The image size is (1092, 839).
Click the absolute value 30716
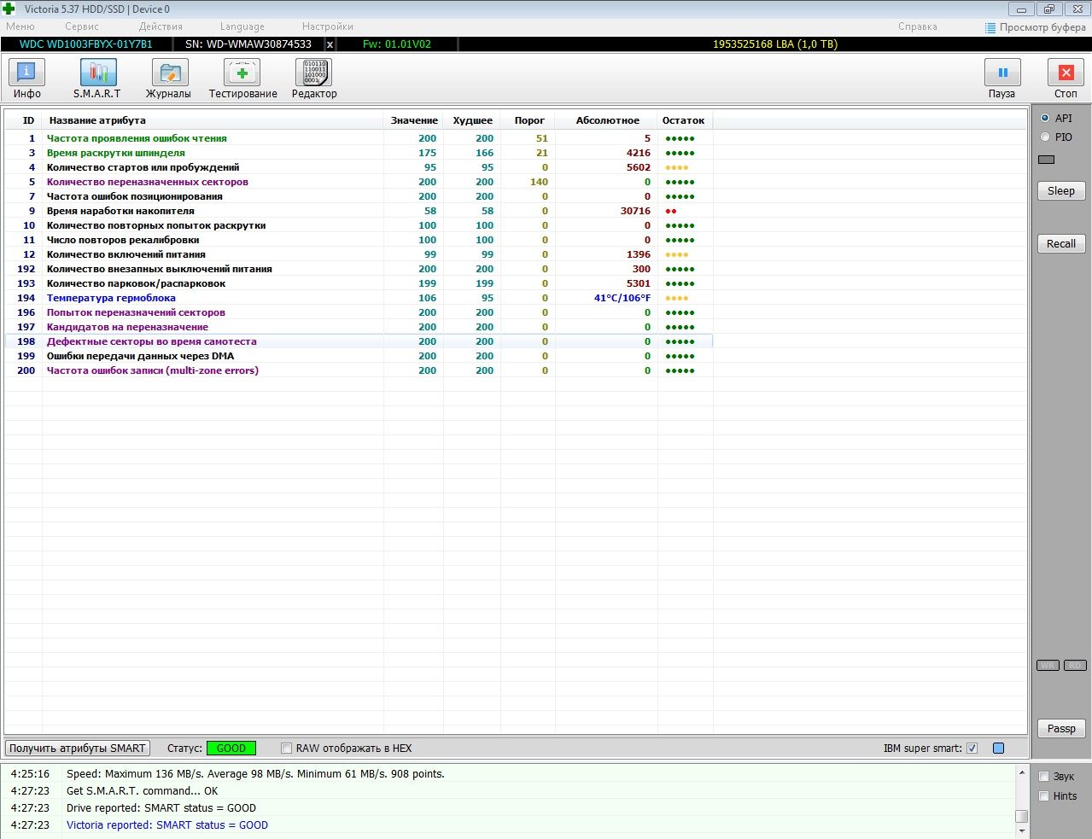635,211
